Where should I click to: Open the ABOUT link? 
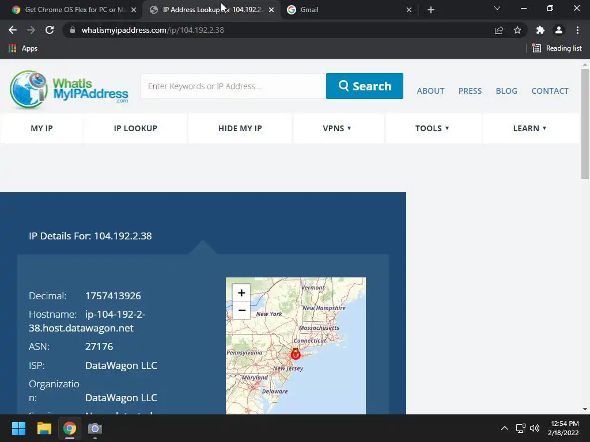coord(430,91)
